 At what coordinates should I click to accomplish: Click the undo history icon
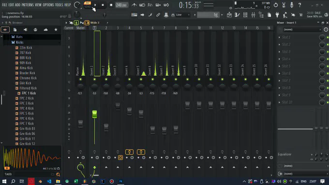pos(276,5)
